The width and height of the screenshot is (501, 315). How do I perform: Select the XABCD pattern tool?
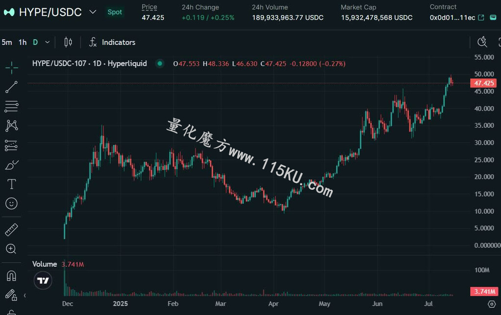11,126
